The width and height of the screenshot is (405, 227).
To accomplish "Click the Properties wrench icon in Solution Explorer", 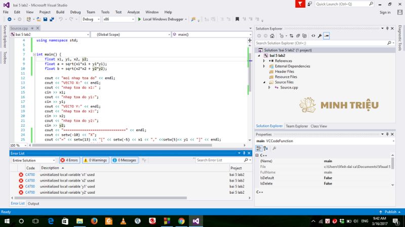I will [320, 36].
